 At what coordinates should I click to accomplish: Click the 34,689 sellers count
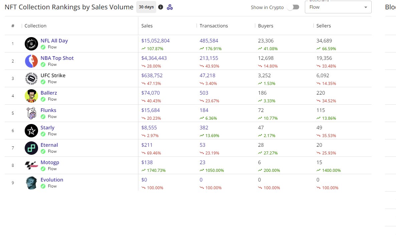pos(324,41)
